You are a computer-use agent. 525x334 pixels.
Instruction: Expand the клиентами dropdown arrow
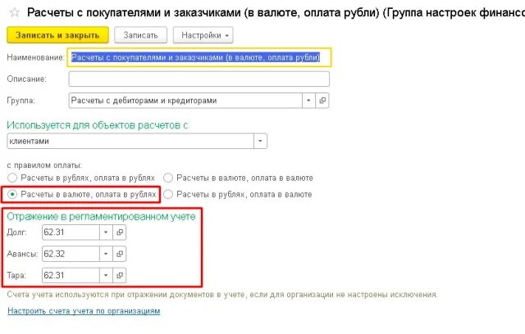(x=260, y=141)
